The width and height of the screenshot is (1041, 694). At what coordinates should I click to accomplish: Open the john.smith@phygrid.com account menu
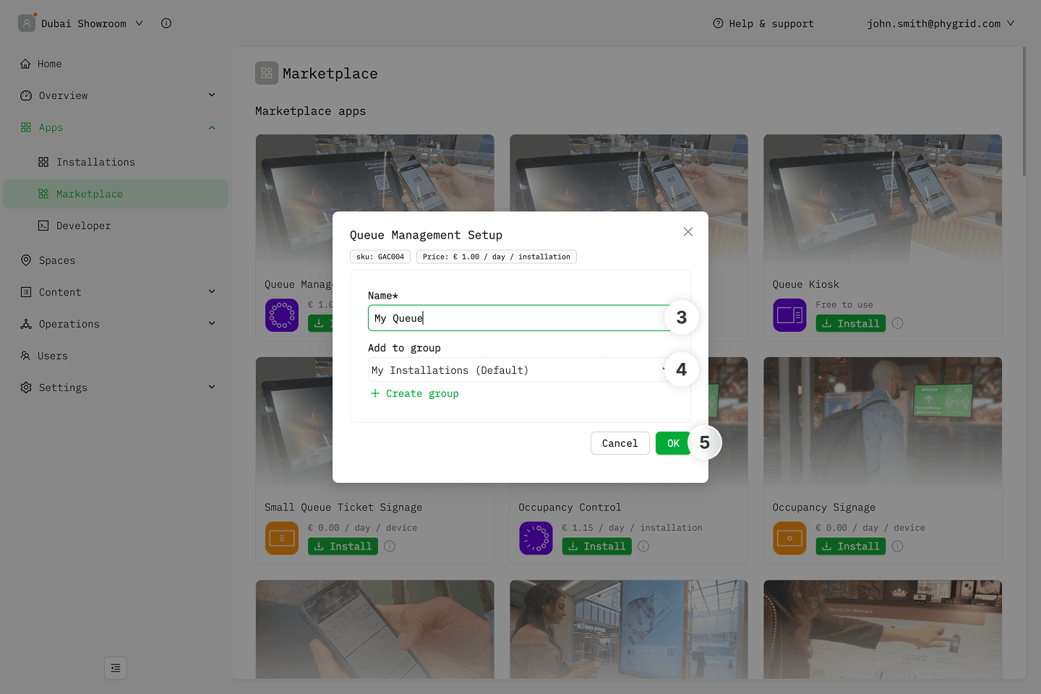coord(940,23)
